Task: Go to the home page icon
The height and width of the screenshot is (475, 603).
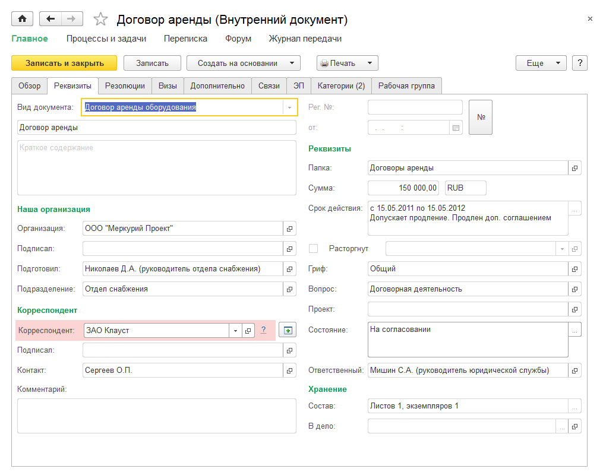Action: coord(22,19)
